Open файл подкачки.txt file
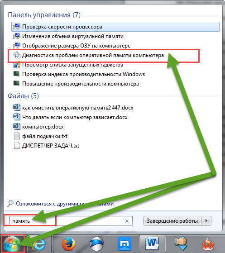The width and height of the screenshot is (225, 253). click(x=45, y=136)
